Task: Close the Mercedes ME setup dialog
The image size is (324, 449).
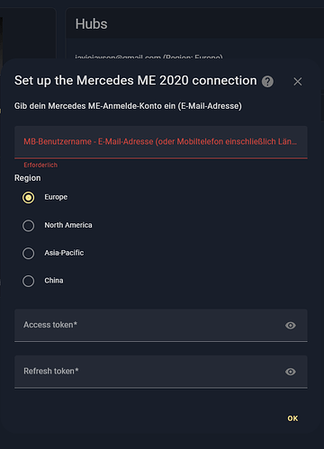Action: [298, 81]
